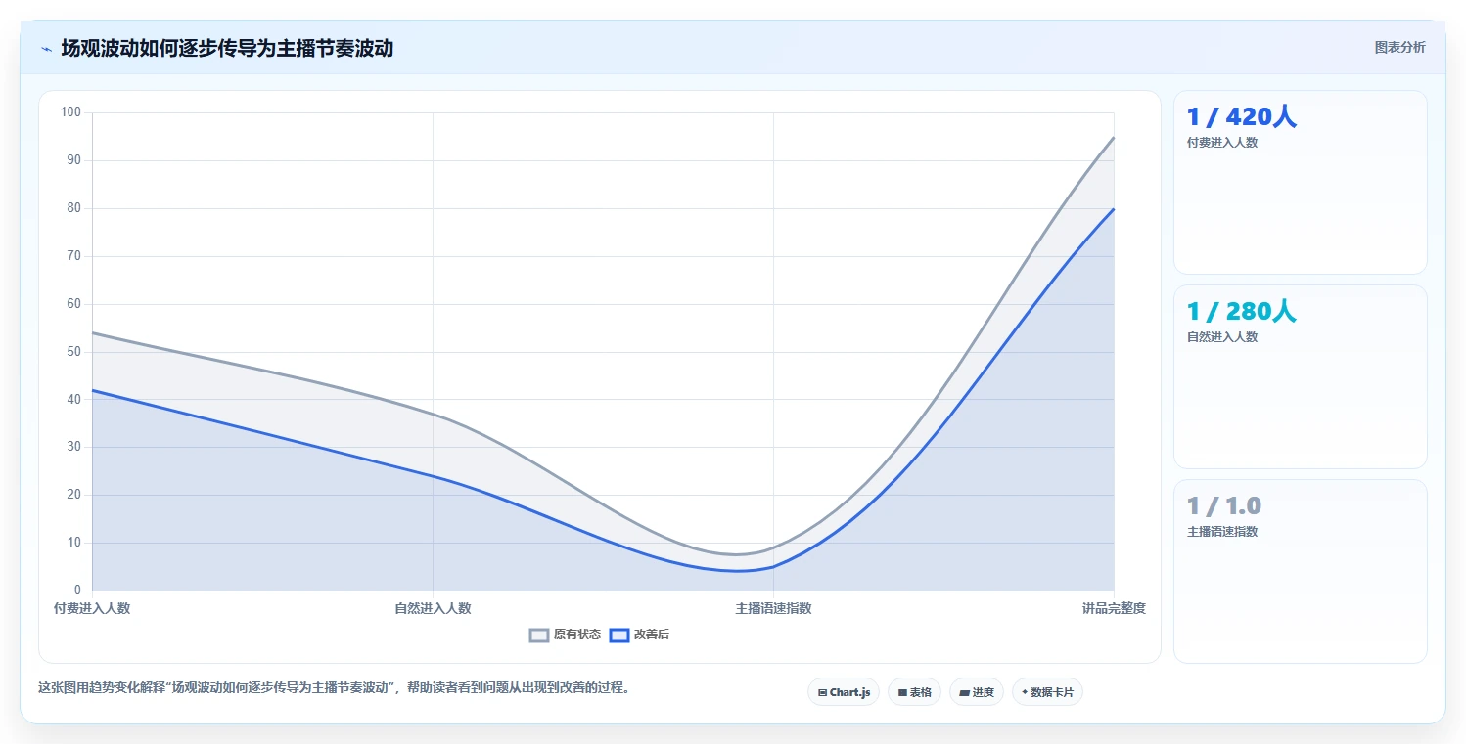Click the gray 原有状态 legend swatch

pyautogui.click(x=539, y=635)
